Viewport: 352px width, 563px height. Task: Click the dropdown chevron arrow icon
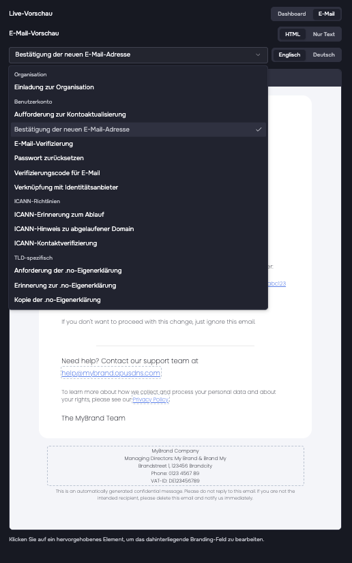(x=258, y=55)
